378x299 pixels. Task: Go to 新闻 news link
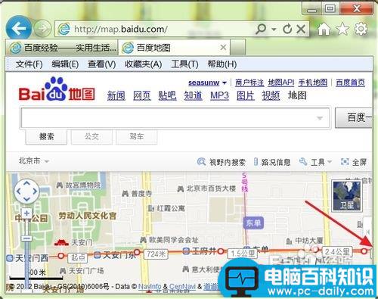[116, 96]
